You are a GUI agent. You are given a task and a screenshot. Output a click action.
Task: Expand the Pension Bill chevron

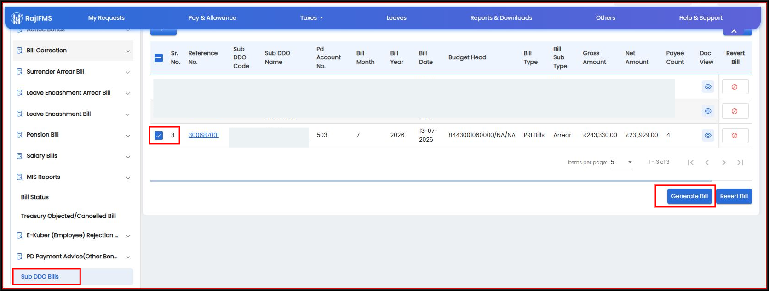[128, 136]
